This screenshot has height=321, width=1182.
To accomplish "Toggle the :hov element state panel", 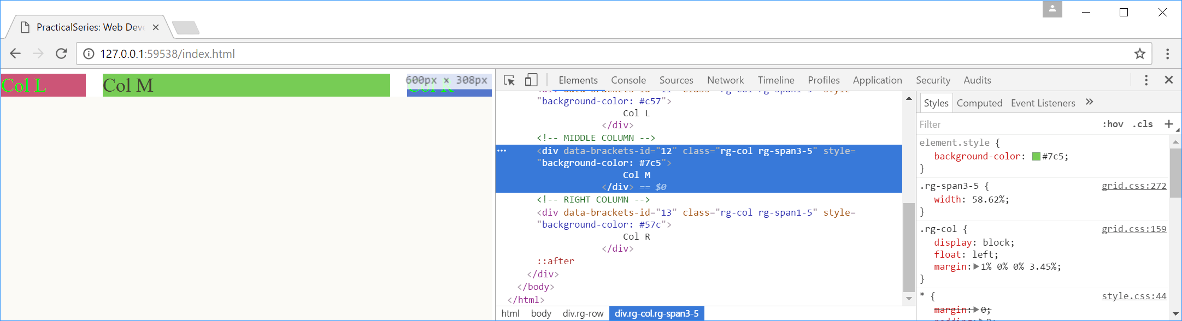I will 1113,124.
